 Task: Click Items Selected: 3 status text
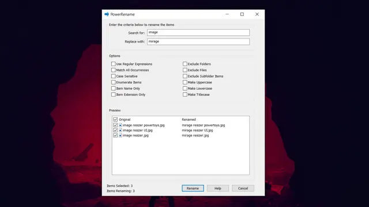pos(119,186)
